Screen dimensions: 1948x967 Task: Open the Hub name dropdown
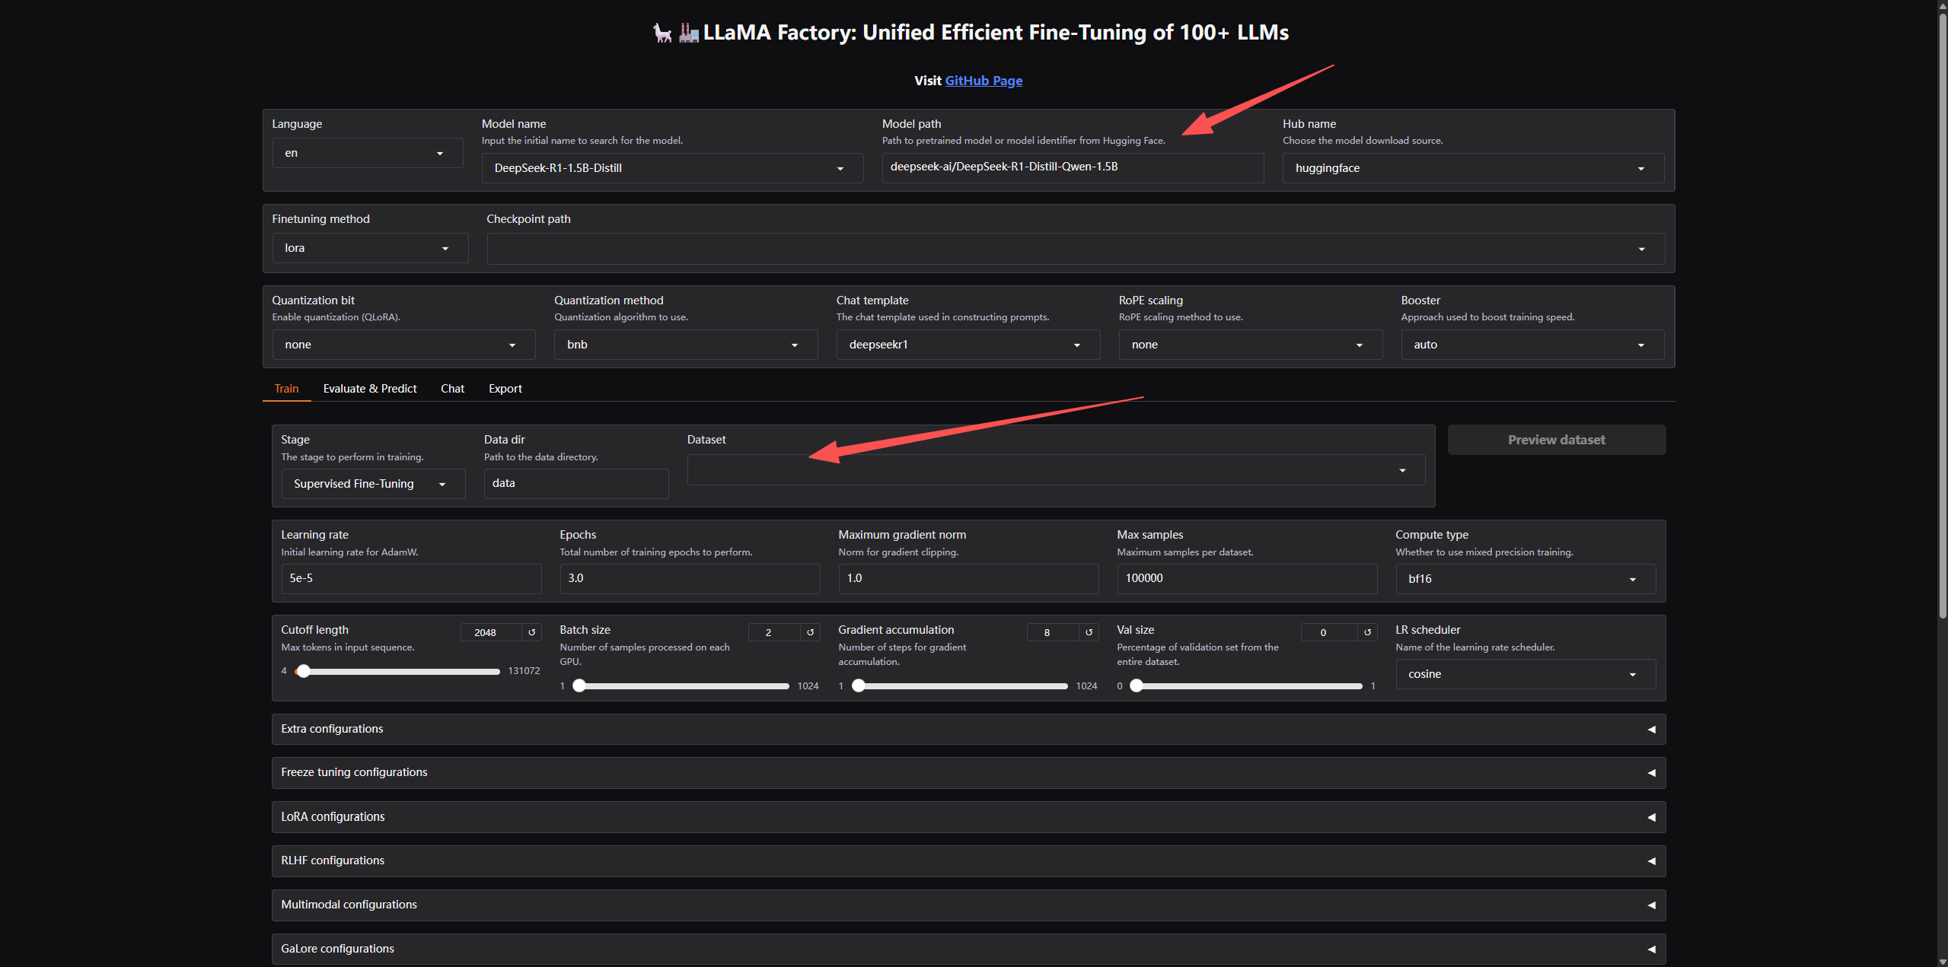pyautogui.click(x=1473, y=168)
